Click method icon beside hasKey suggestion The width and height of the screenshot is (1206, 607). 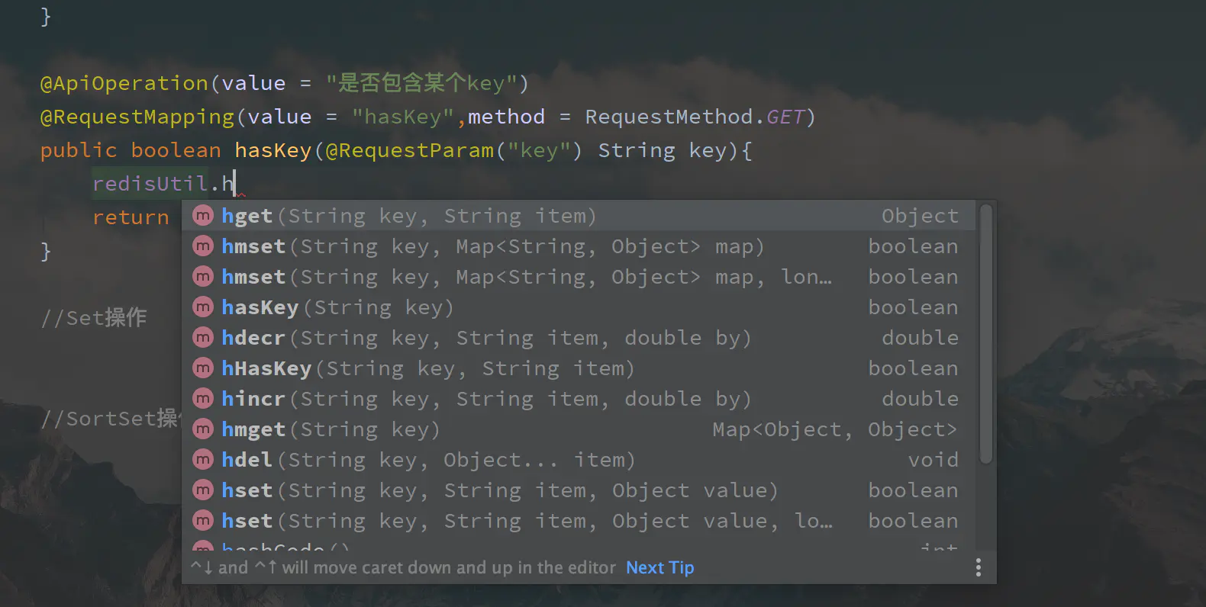pos(202,307)
